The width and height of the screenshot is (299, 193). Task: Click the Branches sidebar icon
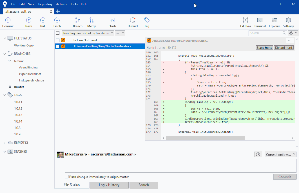coord(10,54)
